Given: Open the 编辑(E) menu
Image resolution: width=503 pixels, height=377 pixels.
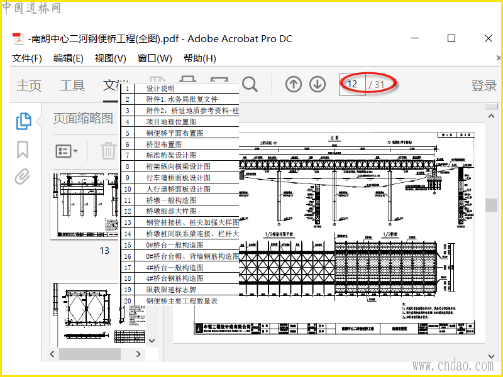Looking at the screenshot, I should pos(69,58).
